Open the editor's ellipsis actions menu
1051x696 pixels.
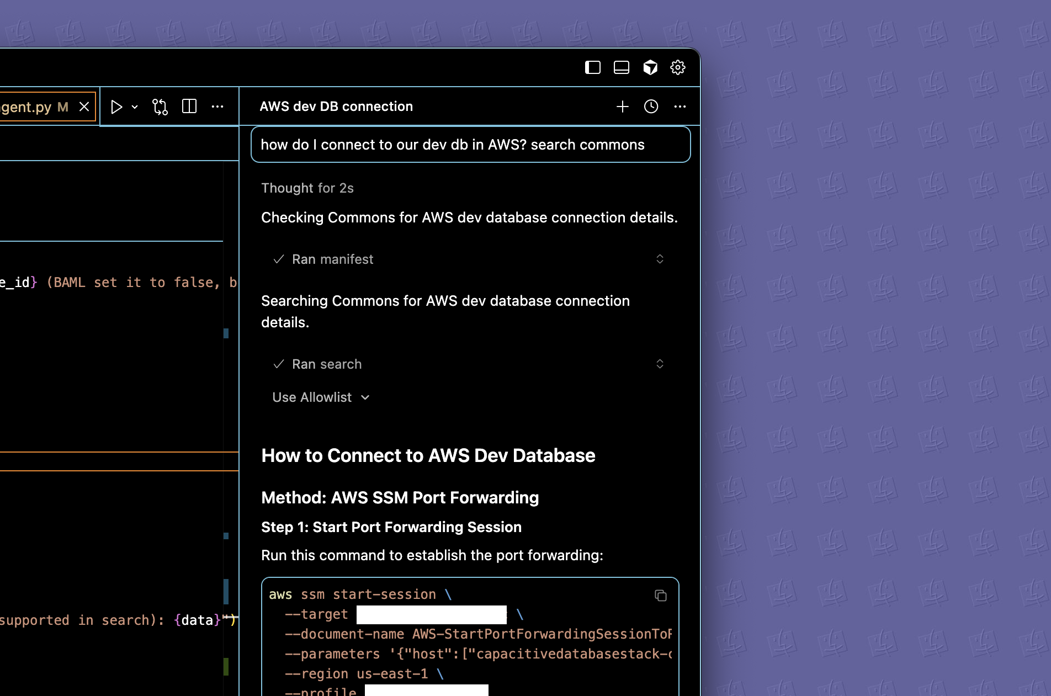tap(217, 107)
